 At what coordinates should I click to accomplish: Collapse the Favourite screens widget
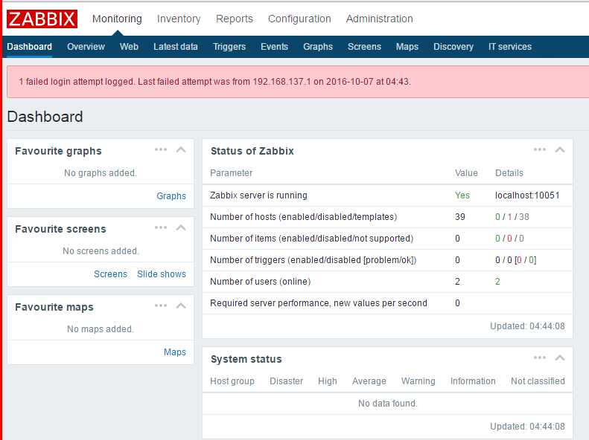[181, 228]
